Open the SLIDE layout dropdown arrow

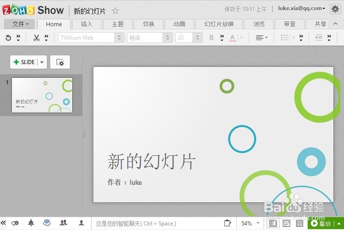(x=42, y=62)
